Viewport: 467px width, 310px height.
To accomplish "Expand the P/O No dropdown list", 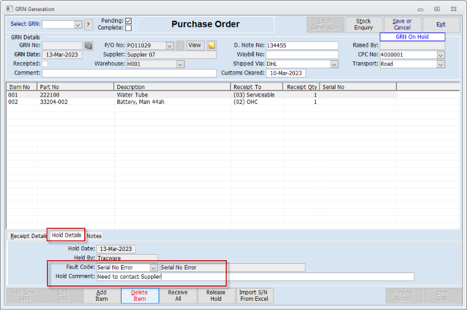I will tap(170, 46).
